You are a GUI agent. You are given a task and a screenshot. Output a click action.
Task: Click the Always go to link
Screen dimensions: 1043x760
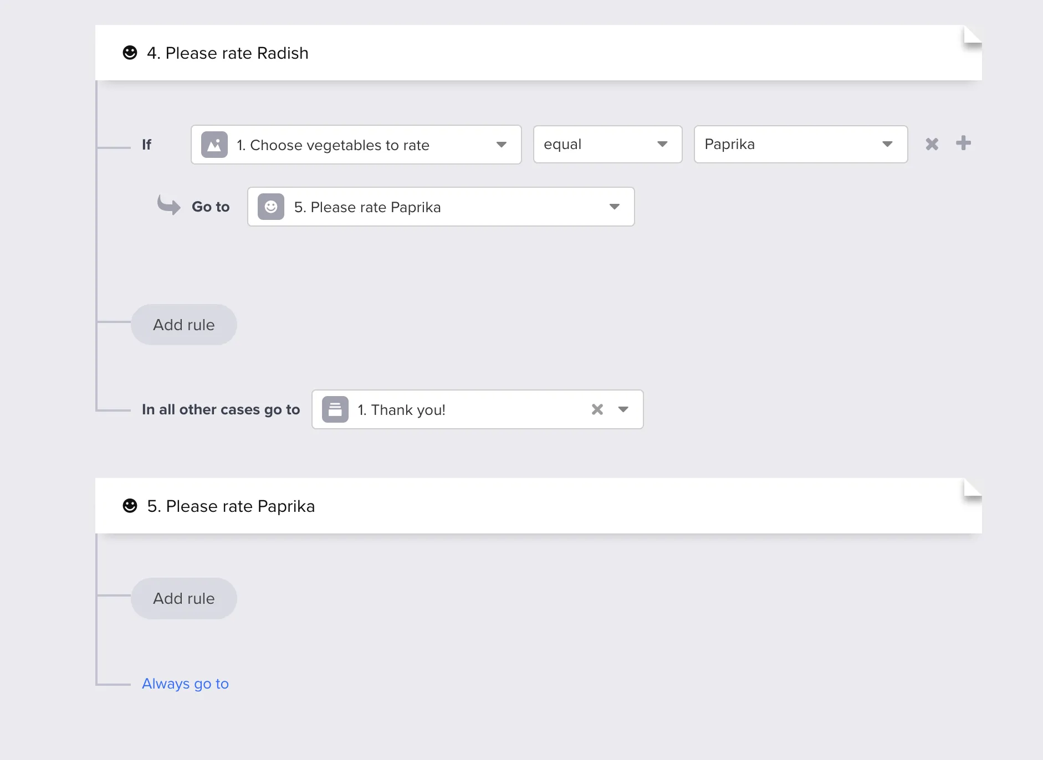[185, 684]
